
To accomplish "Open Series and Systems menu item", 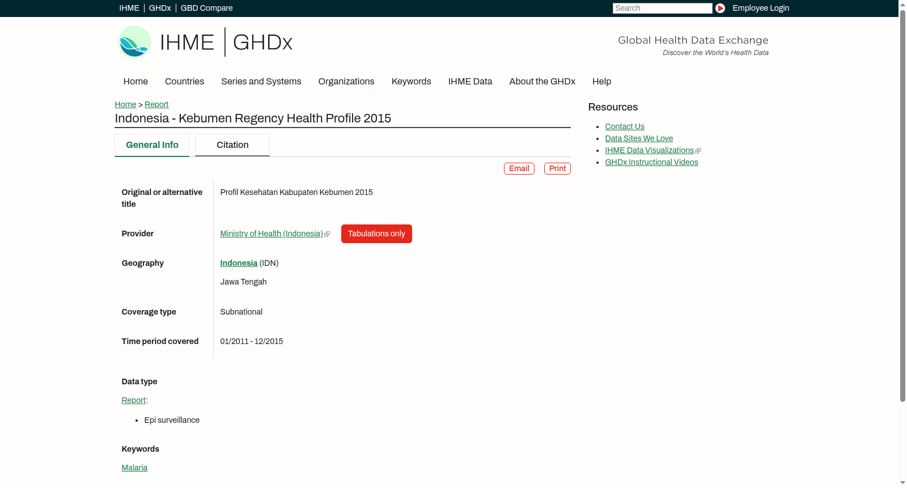I will click(261, 82).
